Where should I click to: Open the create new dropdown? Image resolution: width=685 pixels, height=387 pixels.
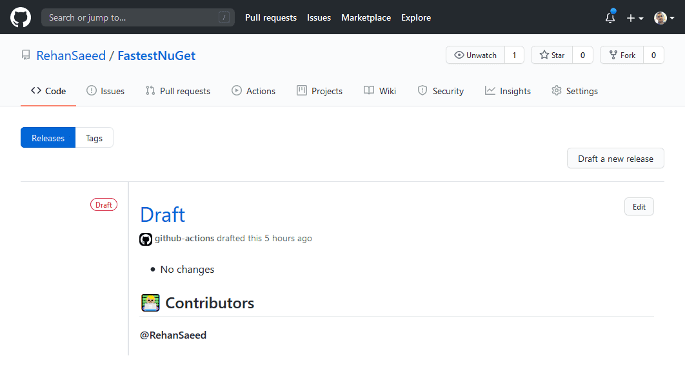pos(634,17)
